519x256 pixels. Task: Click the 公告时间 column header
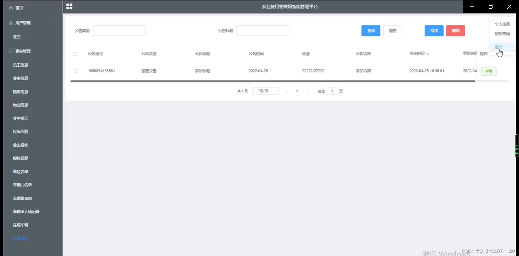[x=256, y=54]
